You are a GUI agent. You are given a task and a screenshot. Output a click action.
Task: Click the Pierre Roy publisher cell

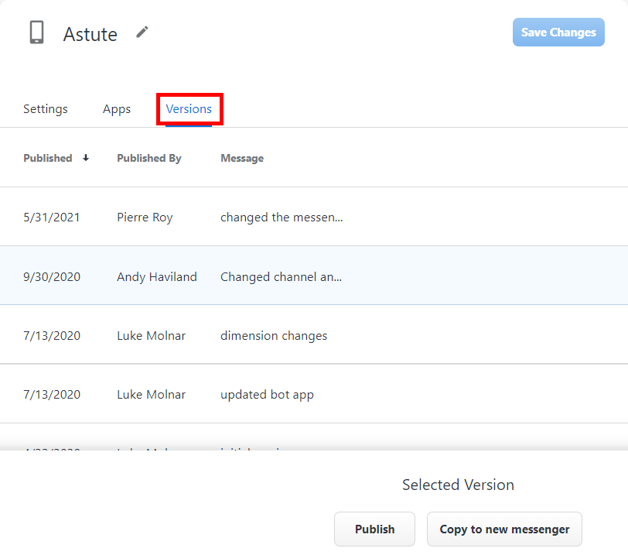[x=145, y=218]
